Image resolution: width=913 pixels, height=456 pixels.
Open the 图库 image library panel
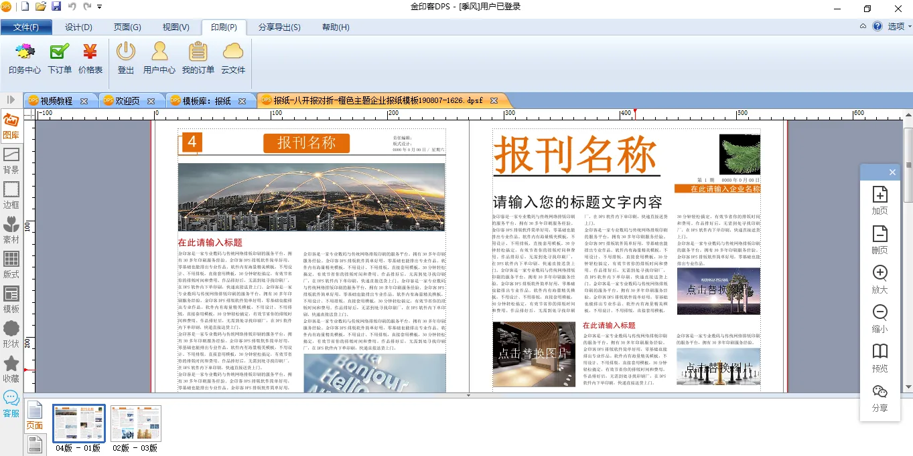point(11,126)
